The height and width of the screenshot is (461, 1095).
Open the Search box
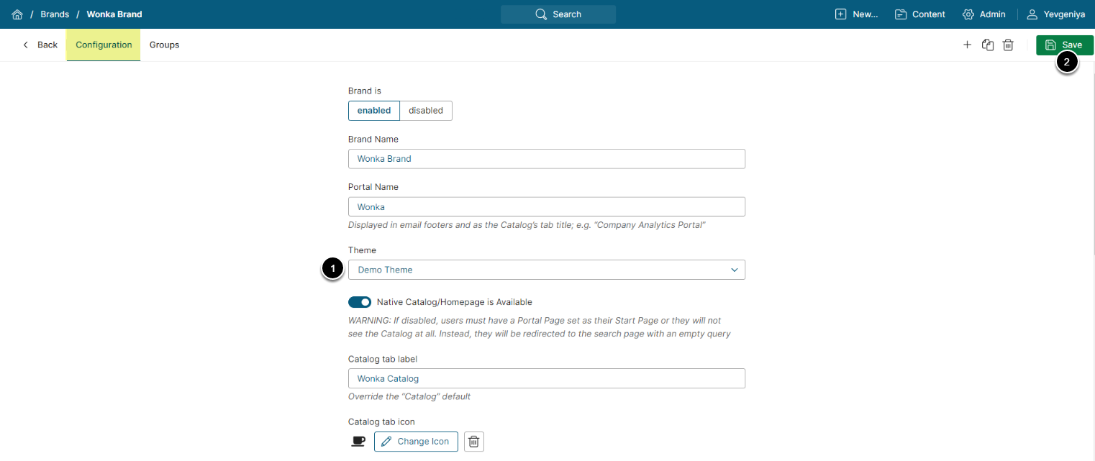(558, 14)
